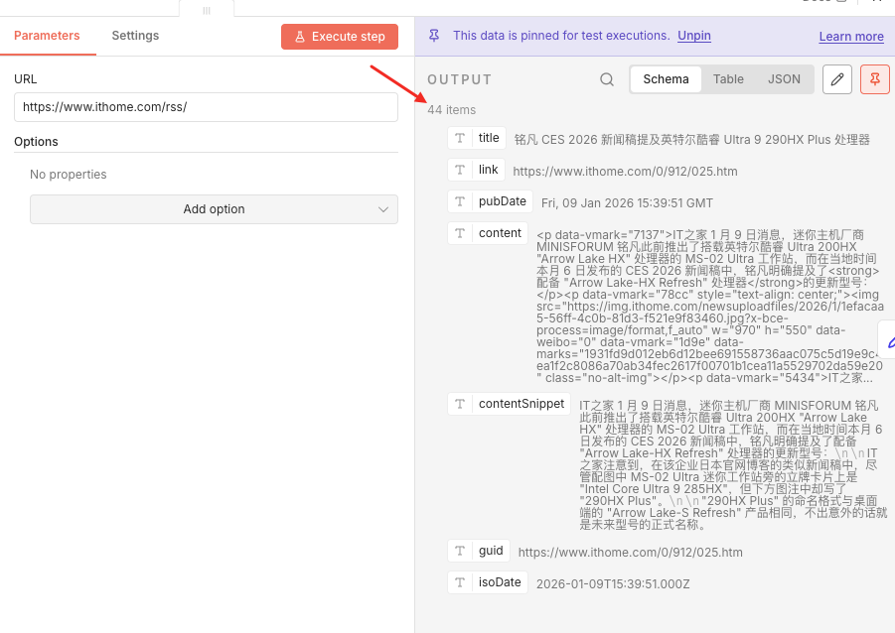Click the 'No properties' text
Screen dimensions: 895x633
pyautogui.click(x=68, y=175)
